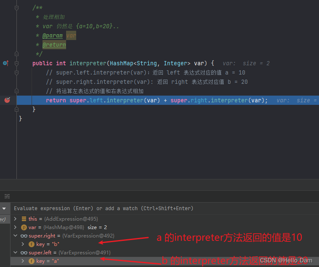Click the 'var: size = 2' inline hint
Screen dimensions: 319x267
tap(246, 63)
